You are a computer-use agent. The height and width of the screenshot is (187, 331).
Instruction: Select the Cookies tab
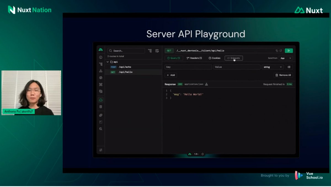coord(215,58)
